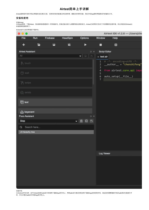Click the record icon beside the All dropdown

click(85, 56)
